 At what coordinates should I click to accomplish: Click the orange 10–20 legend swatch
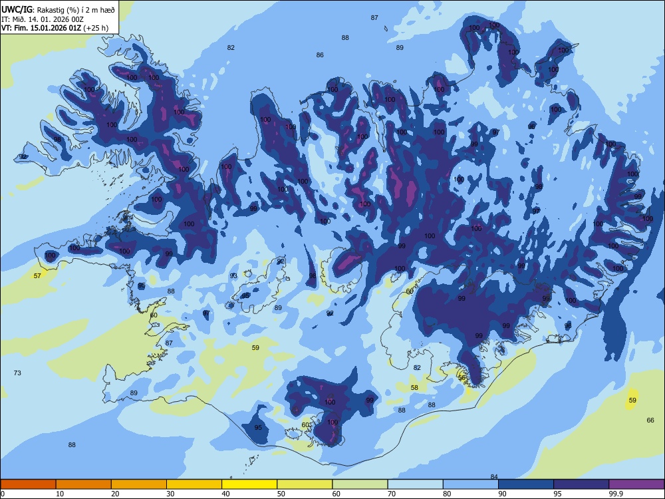[84, 484]
